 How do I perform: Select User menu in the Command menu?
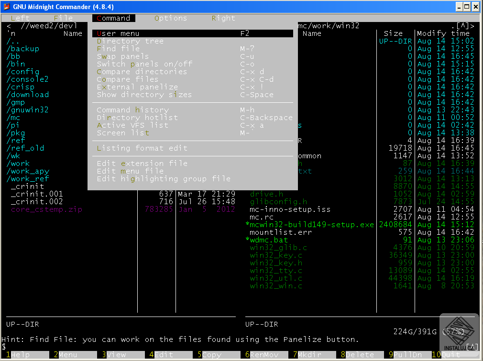[118, 33]
